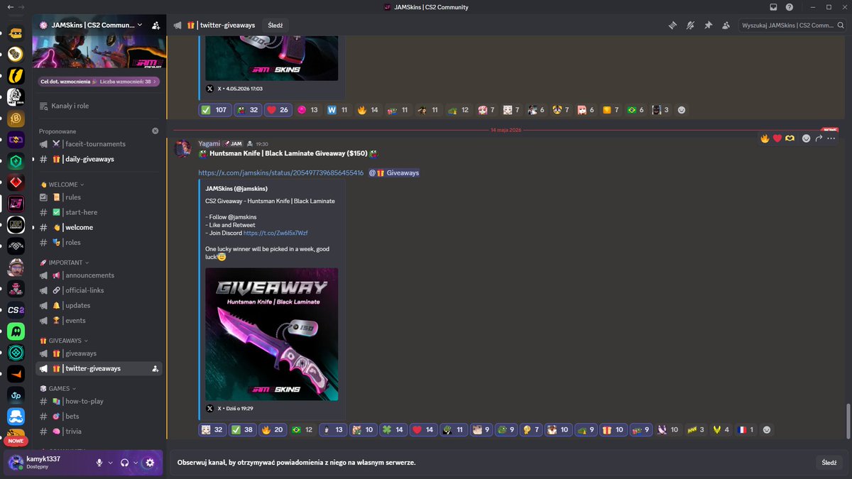852x479 pixels.
Task: Open the green ghost server icon
Action: [x=16, y=331]
